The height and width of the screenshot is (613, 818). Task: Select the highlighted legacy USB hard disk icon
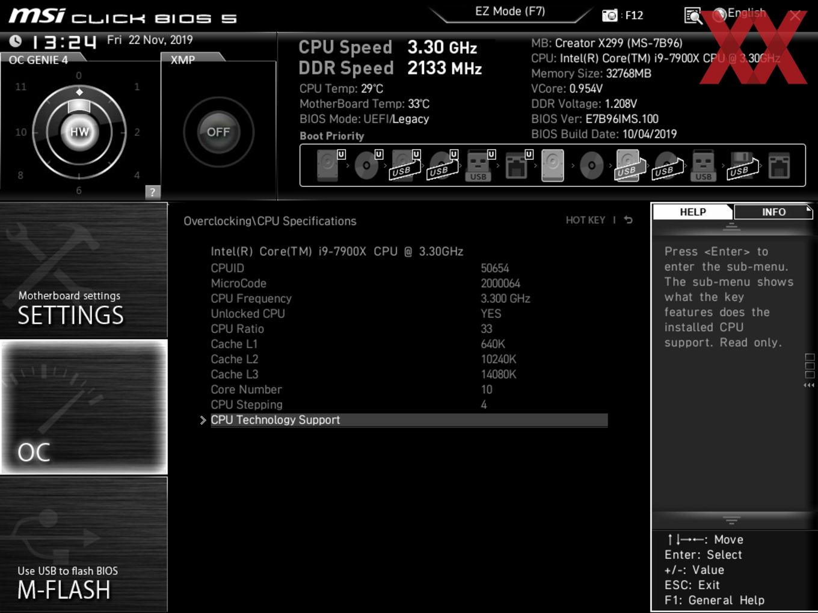pos(629,165)
